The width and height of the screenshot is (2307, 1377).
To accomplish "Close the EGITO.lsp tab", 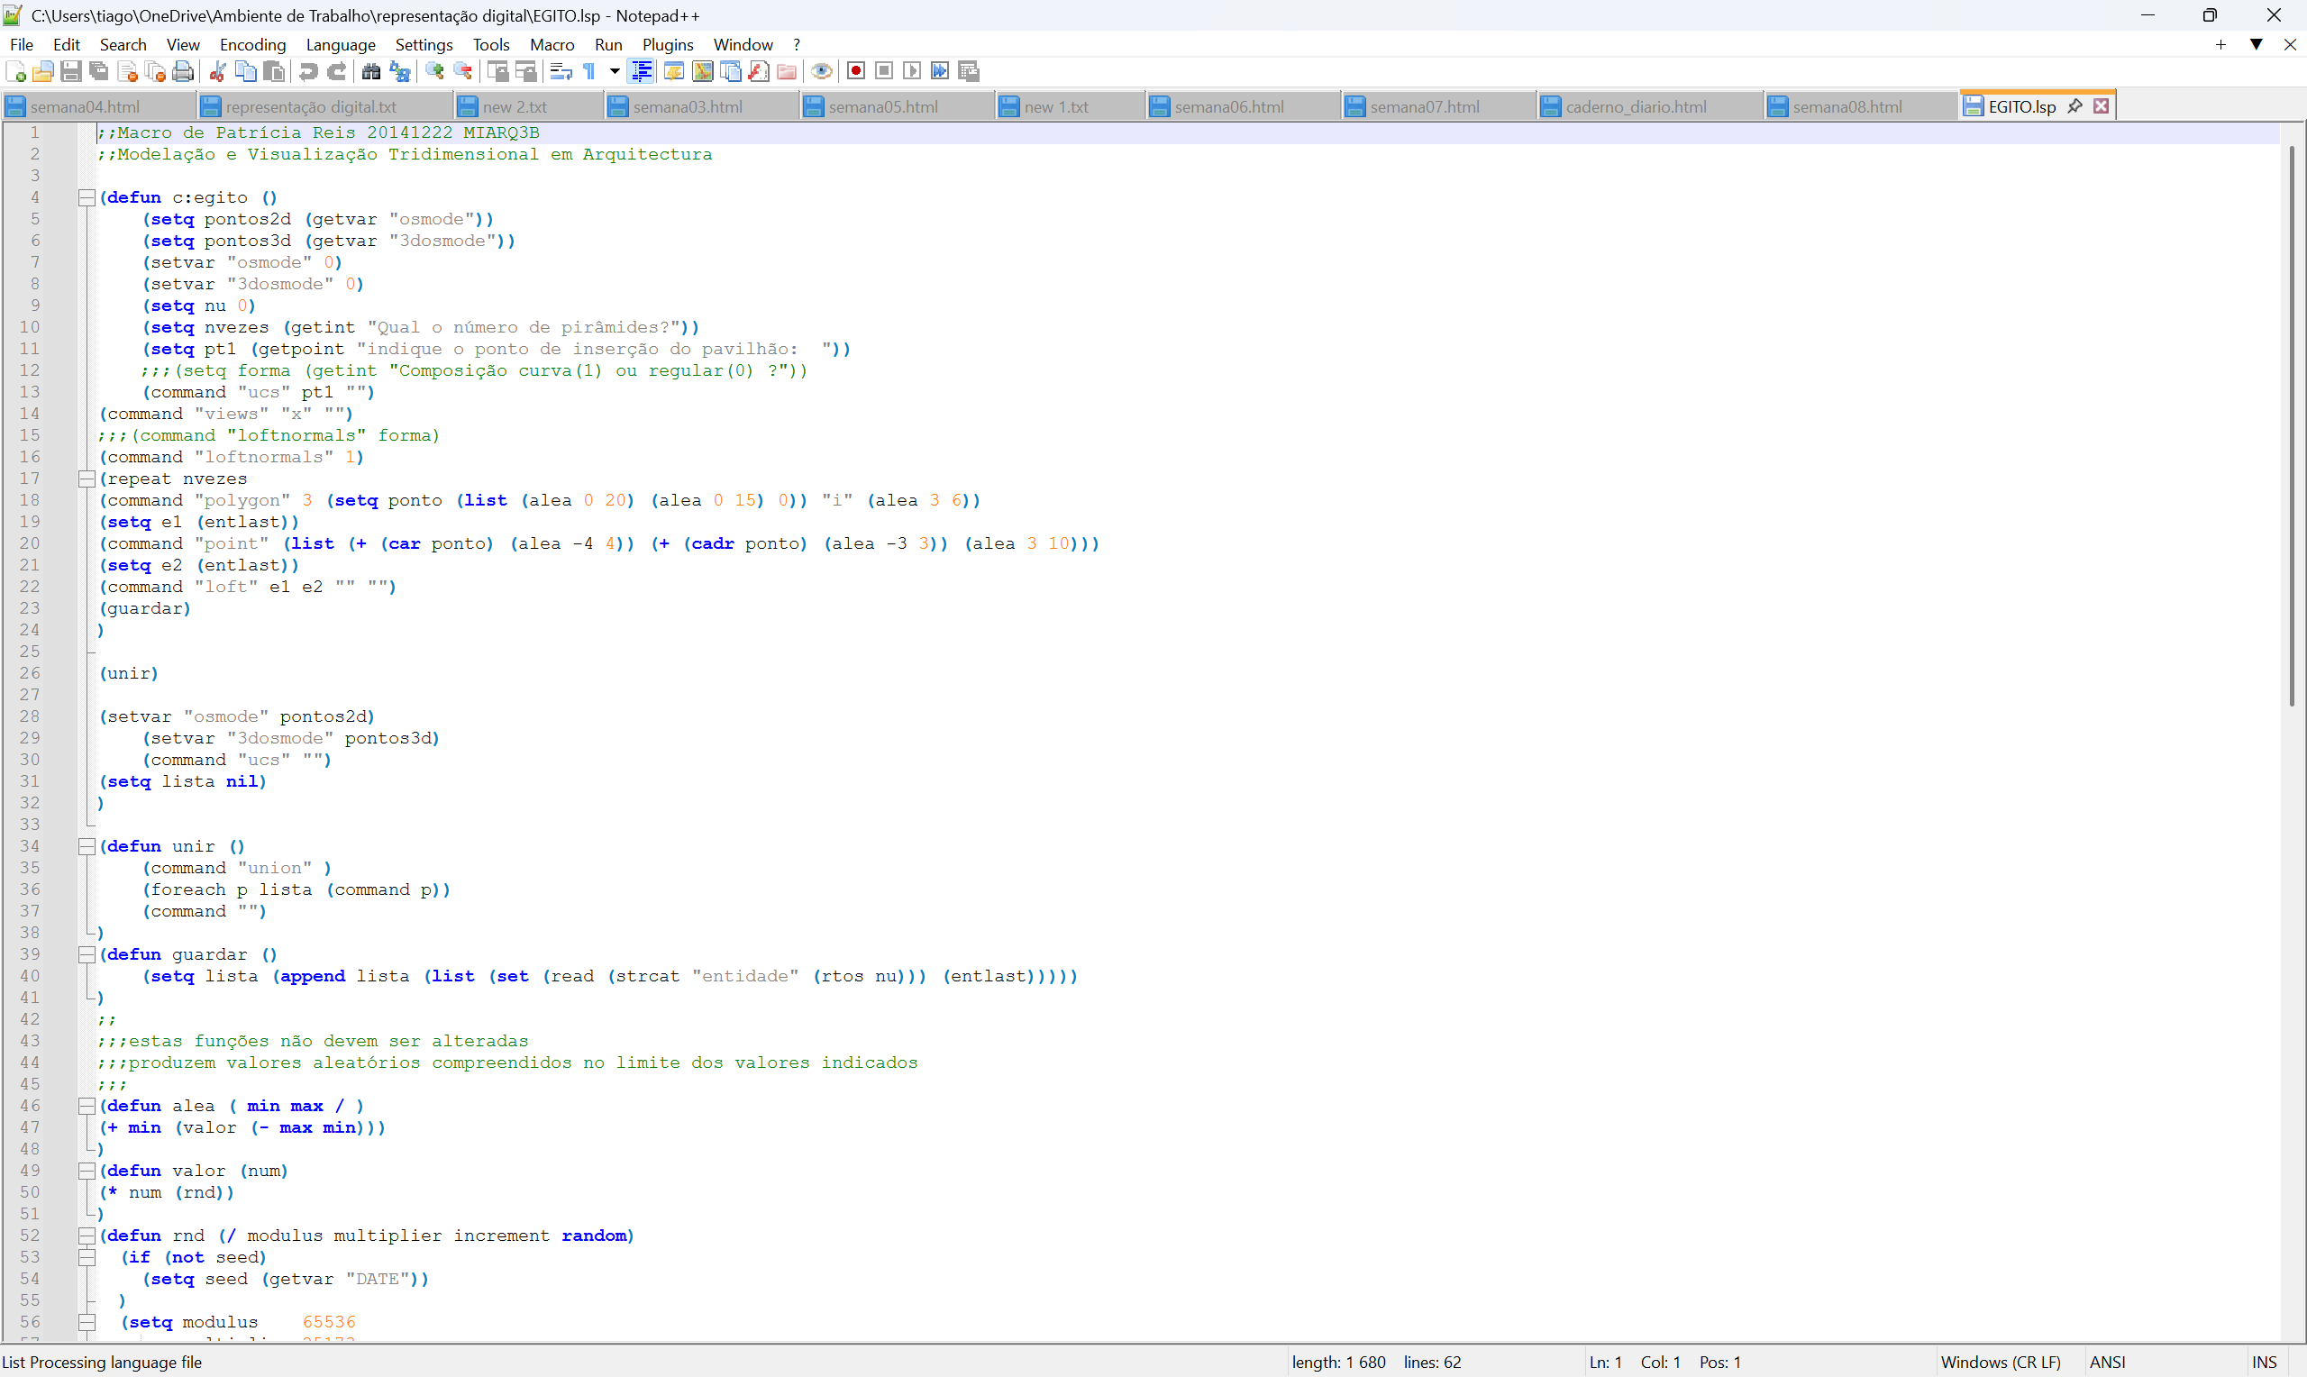I will [x=2101, y=106].
